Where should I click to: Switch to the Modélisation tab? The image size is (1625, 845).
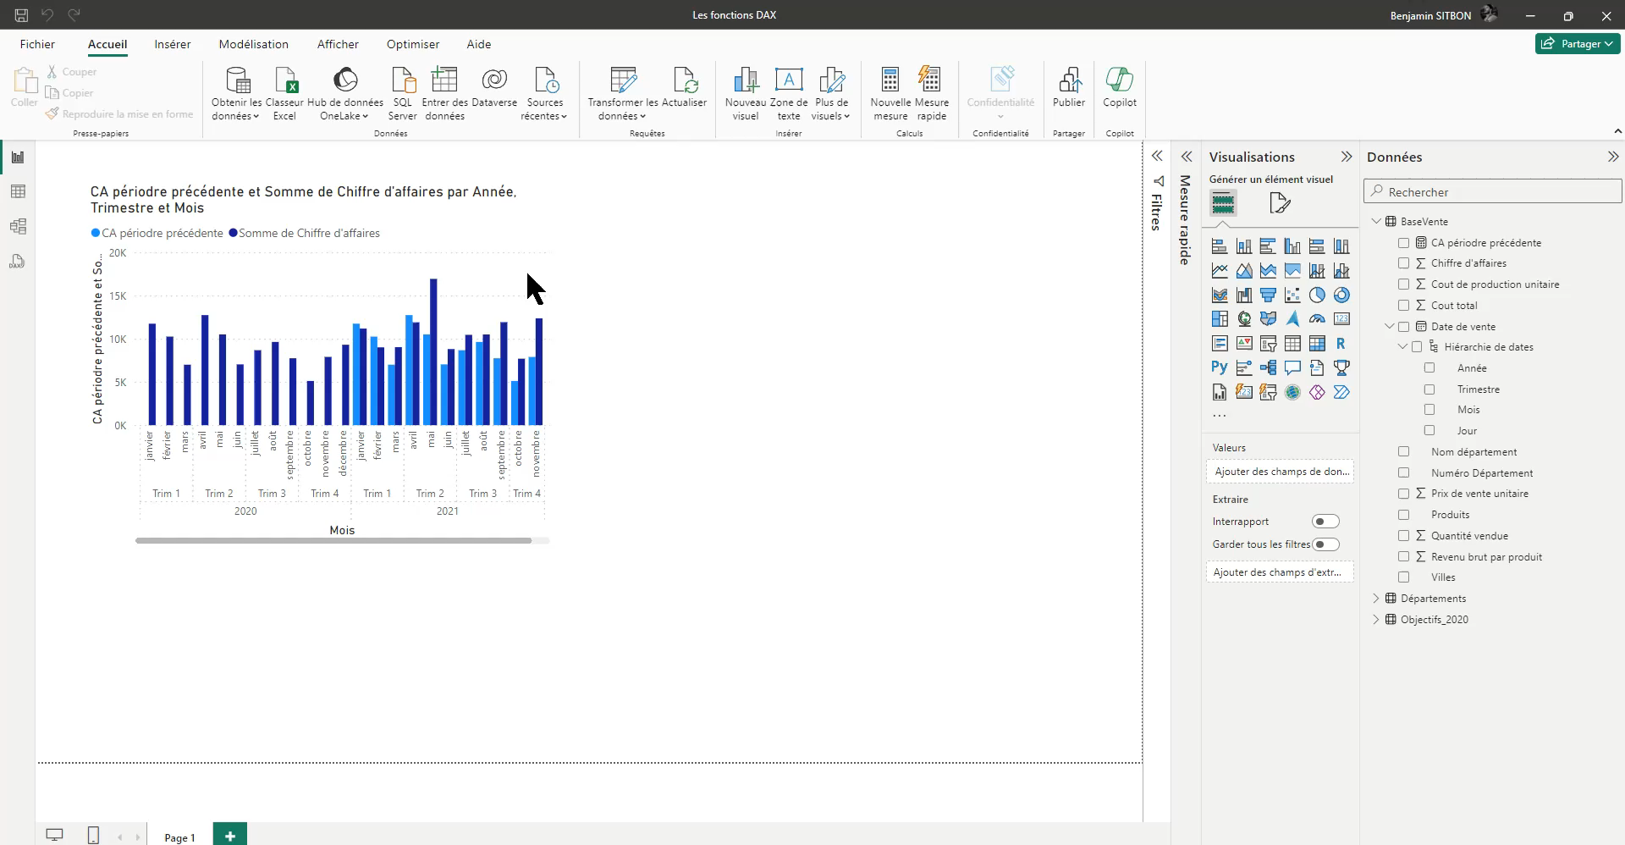(254, 44)
